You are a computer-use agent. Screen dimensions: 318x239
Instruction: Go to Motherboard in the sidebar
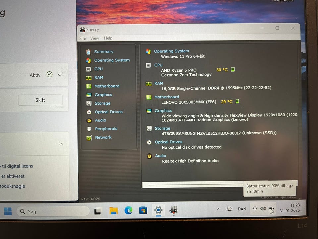(x=107, y=86)
